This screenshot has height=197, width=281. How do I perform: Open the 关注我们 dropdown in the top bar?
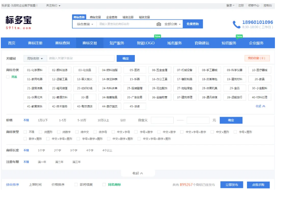pyautogui.click(x=53, y=6)
